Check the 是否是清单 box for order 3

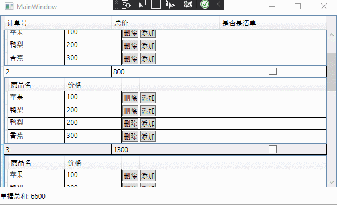tap(273, 149)
